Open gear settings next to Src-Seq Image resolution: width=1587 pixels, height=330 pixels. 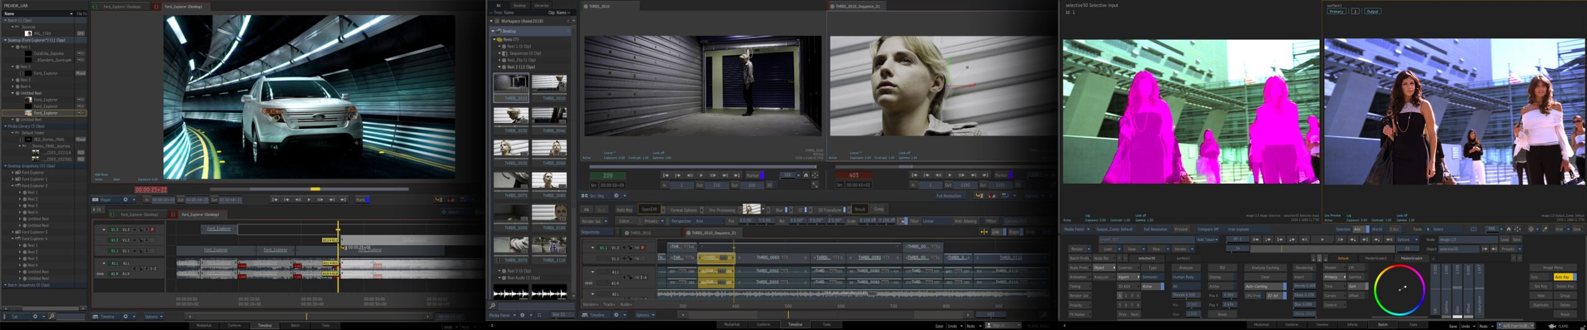(616, 196)
